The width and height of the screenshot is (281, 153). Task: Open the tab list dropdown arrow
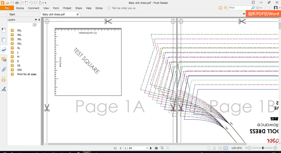(x=244, y=14)
